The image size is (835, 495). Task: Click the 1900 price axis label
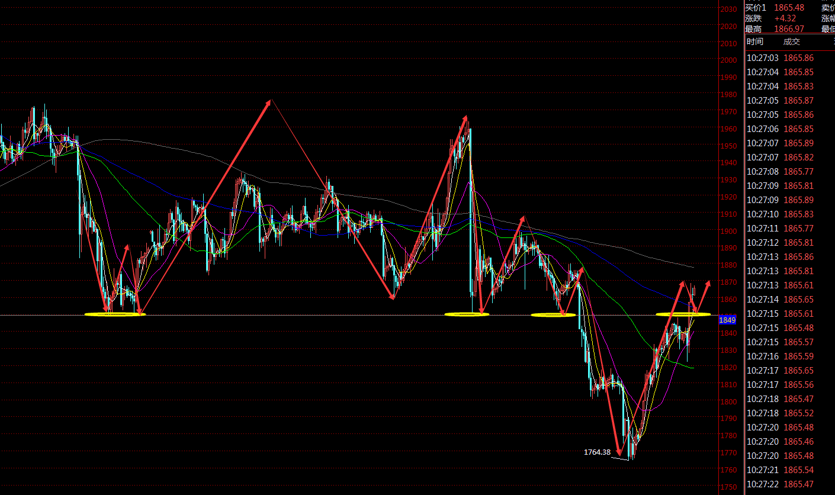[728, 231]
